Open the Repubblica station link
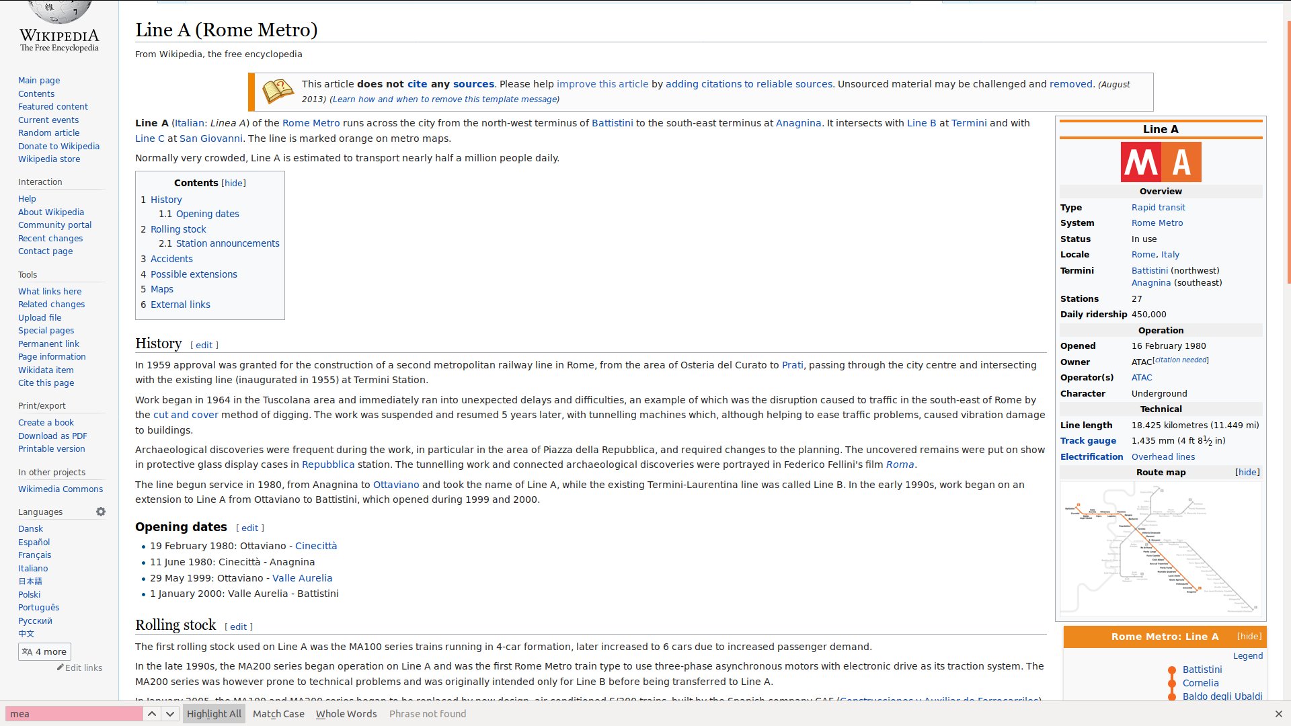Image resolution: width=1291 pixels, height=726 pixels. pyautogui.click(x=328, y=465)
